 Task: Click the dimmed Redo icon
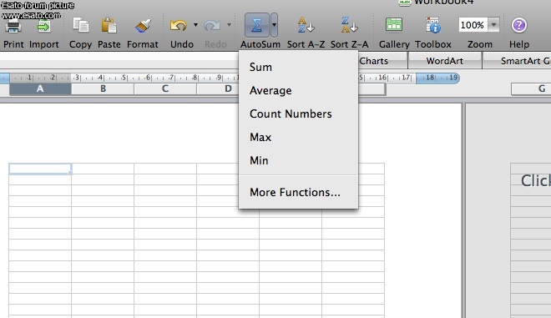212,25
